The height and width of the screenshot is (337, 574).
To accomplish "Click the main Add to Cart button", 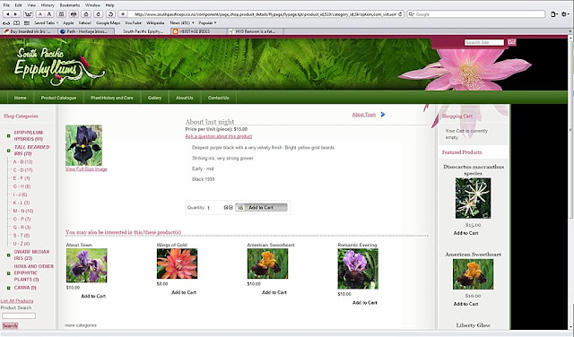I will 261,207.
